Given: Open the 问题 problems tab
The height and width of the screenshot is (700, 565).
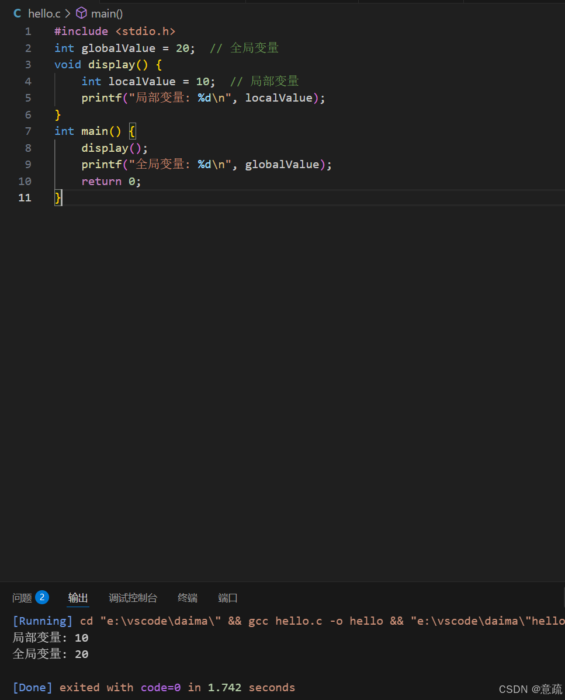Looking at the screenshot, I should pyautogui.click(x=22, y=597).
